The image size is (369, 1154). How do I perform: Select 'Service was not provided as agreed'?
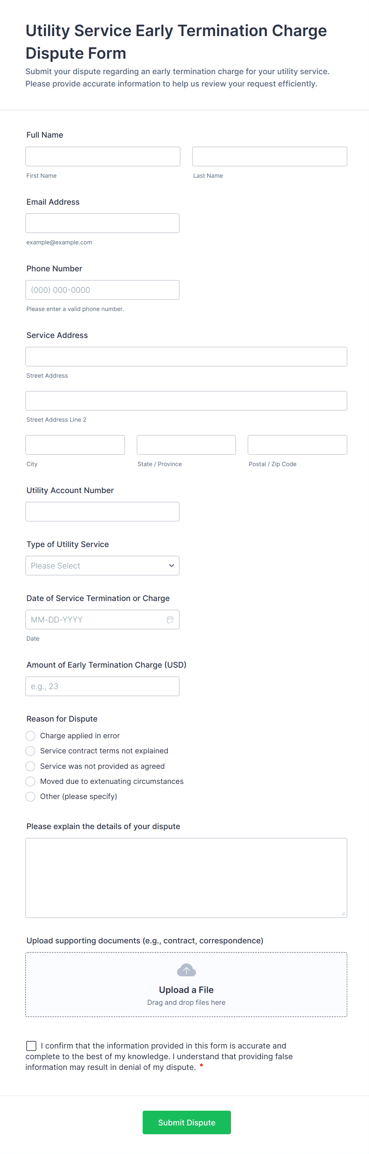[x=31, y=766]
